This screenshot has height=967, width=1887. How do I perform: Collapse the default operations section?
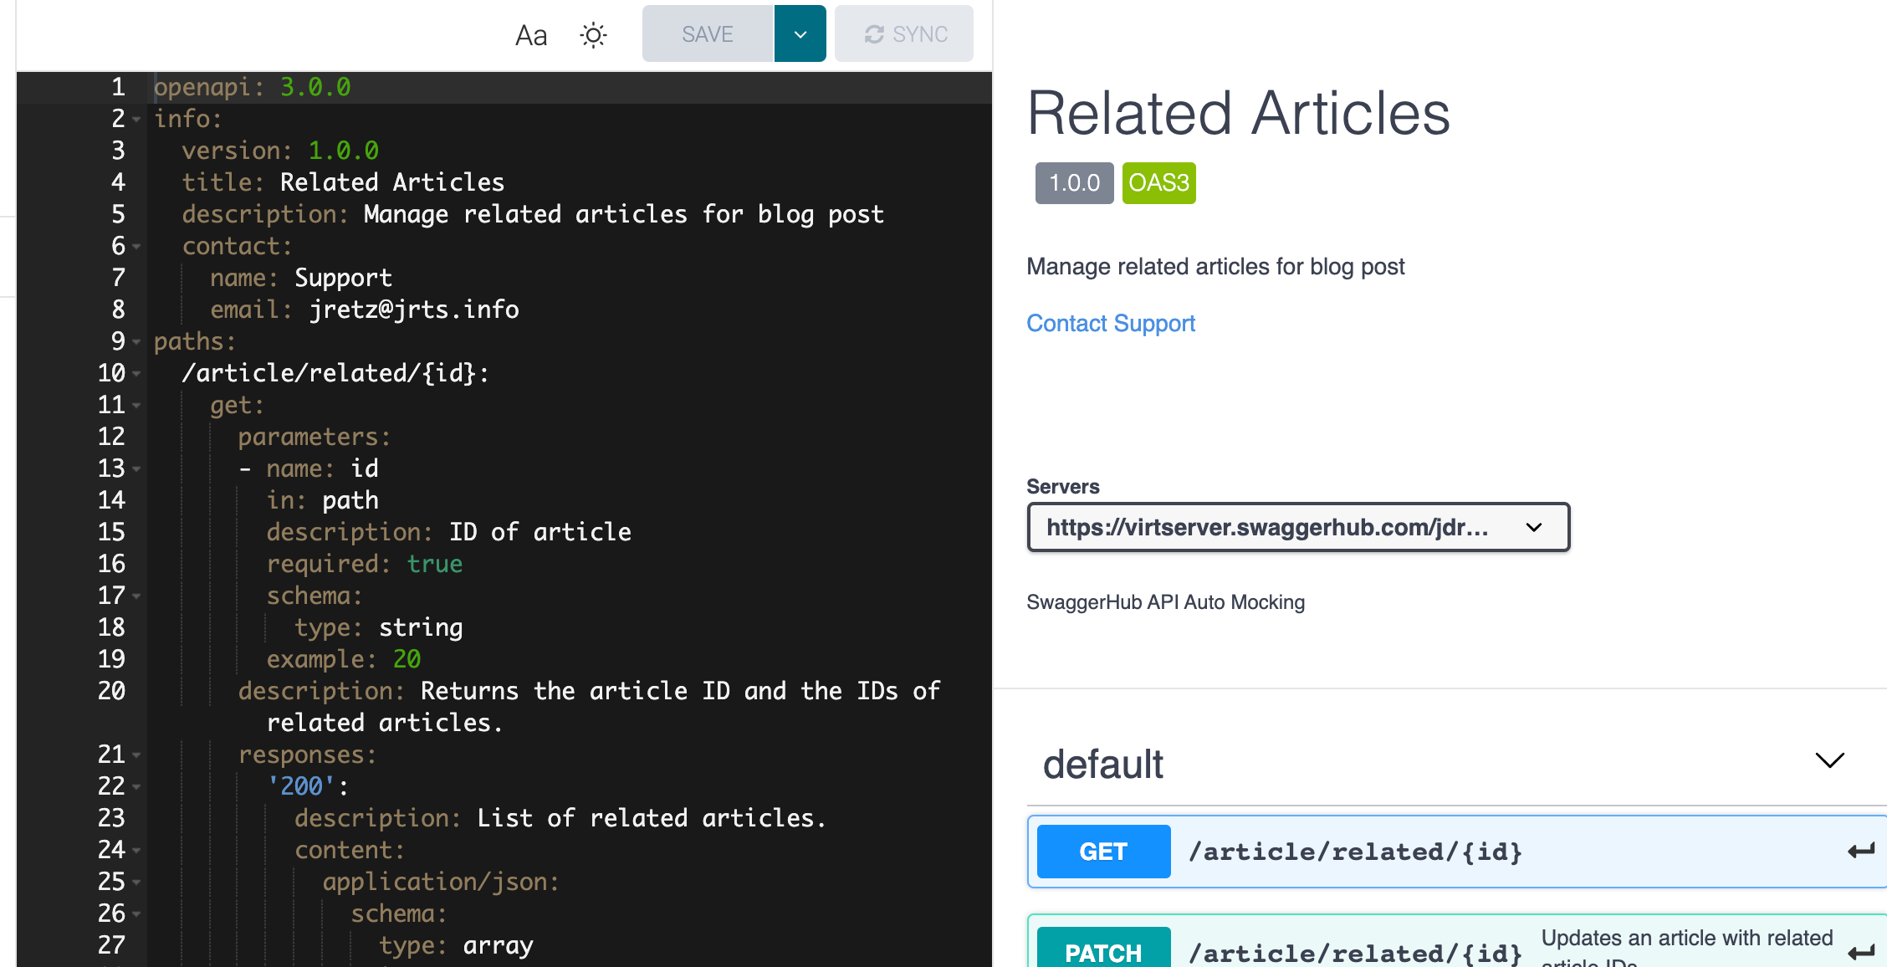click(x=1829, y=760)
